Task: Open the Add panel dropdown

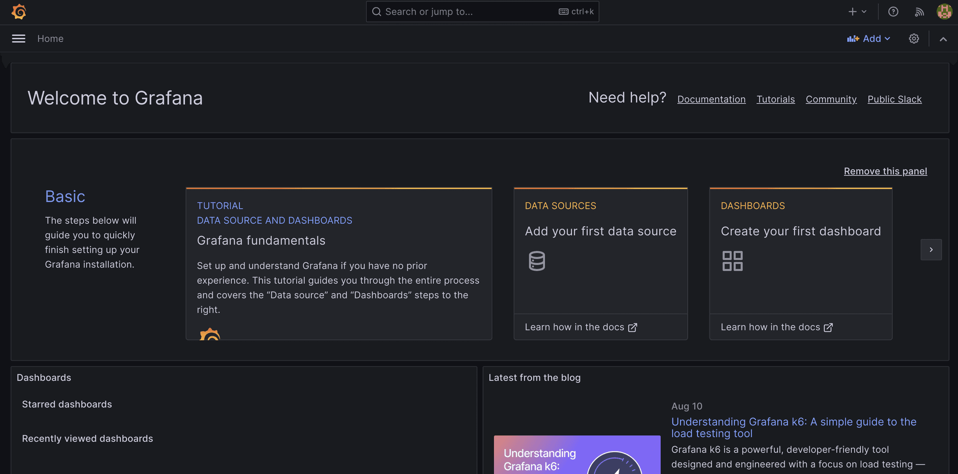Action: tap(869, 39)
